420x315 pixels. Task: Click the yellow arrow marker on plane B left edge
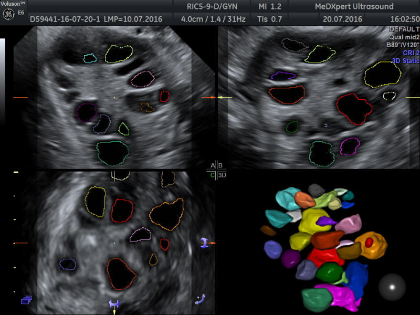pyautogui.click(x=225, y=98)
